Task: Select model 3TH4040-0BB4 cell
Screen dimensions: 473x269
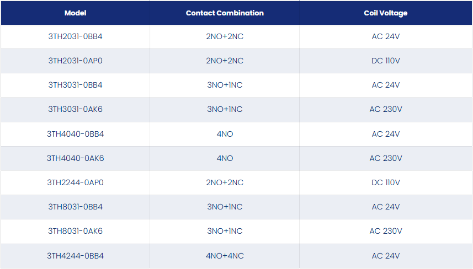Action: pos(76,134)
